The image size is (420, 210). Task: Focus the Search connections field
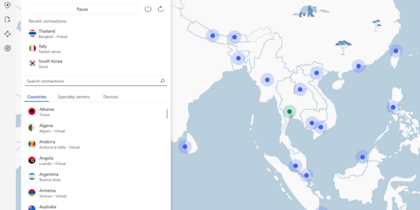point(91,81)
